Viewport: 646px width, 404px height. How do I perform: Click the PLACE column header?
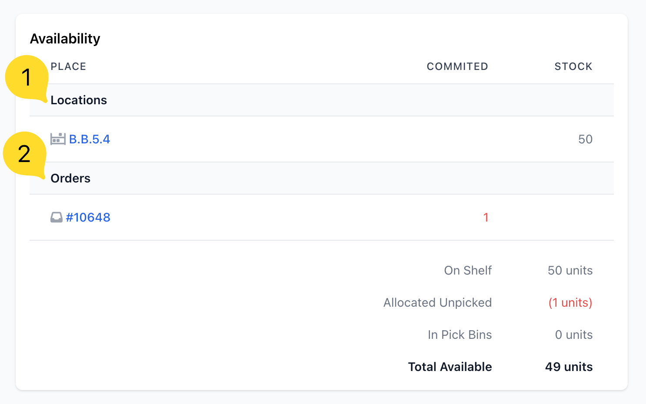pos(68,66)
